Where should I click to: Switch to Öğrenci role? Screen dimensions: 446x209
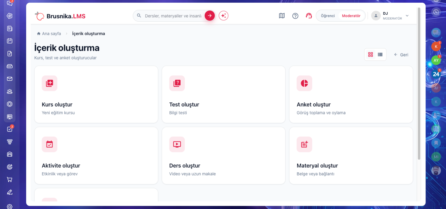tap(328, 16)
